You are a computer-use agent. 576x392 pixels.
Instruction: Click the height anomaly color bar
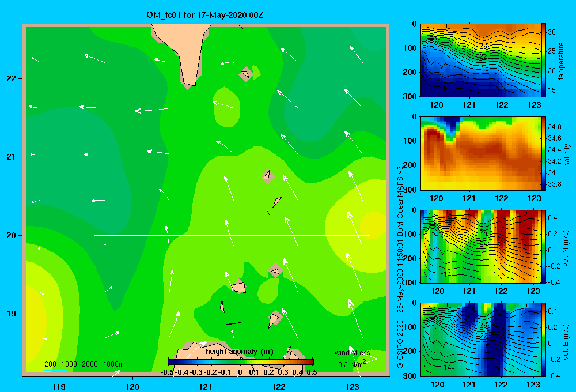click(241, 362)
